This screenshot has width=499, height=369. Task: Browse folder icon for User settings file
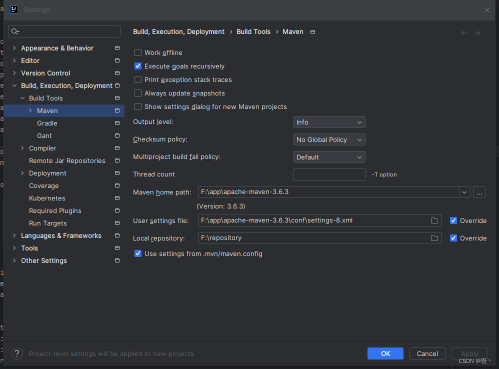pos(434,221)
